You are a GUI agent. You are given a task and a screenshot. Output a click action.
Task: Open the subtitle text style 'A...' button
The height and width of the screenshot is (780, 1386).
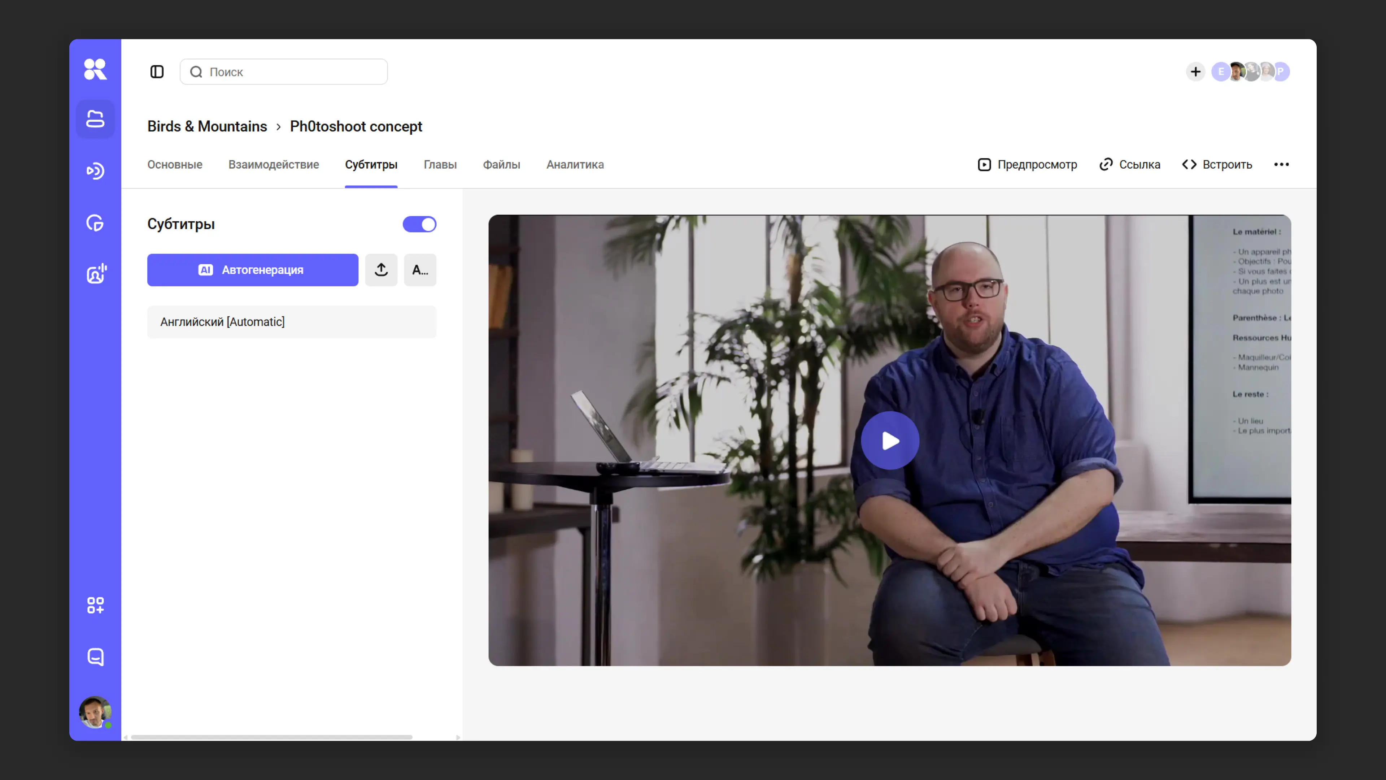click(x=420, y=270)
